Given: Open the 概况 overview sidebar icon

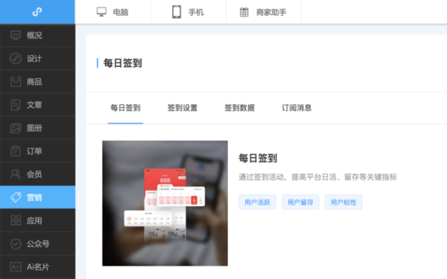Looking at the screenshot, I should click(x=16, y=35).
